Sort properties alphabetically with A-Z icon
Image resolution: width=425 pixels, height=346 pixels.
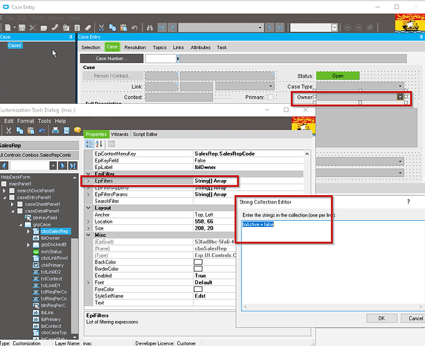point(99,144)
